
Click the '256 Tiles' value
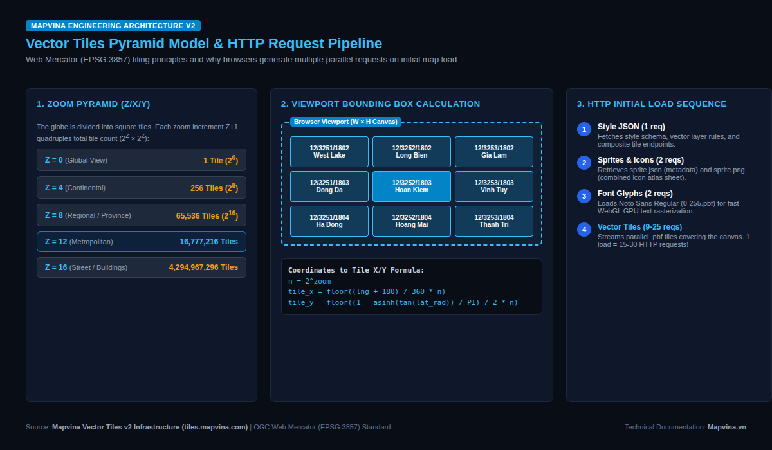pos(214,188)
